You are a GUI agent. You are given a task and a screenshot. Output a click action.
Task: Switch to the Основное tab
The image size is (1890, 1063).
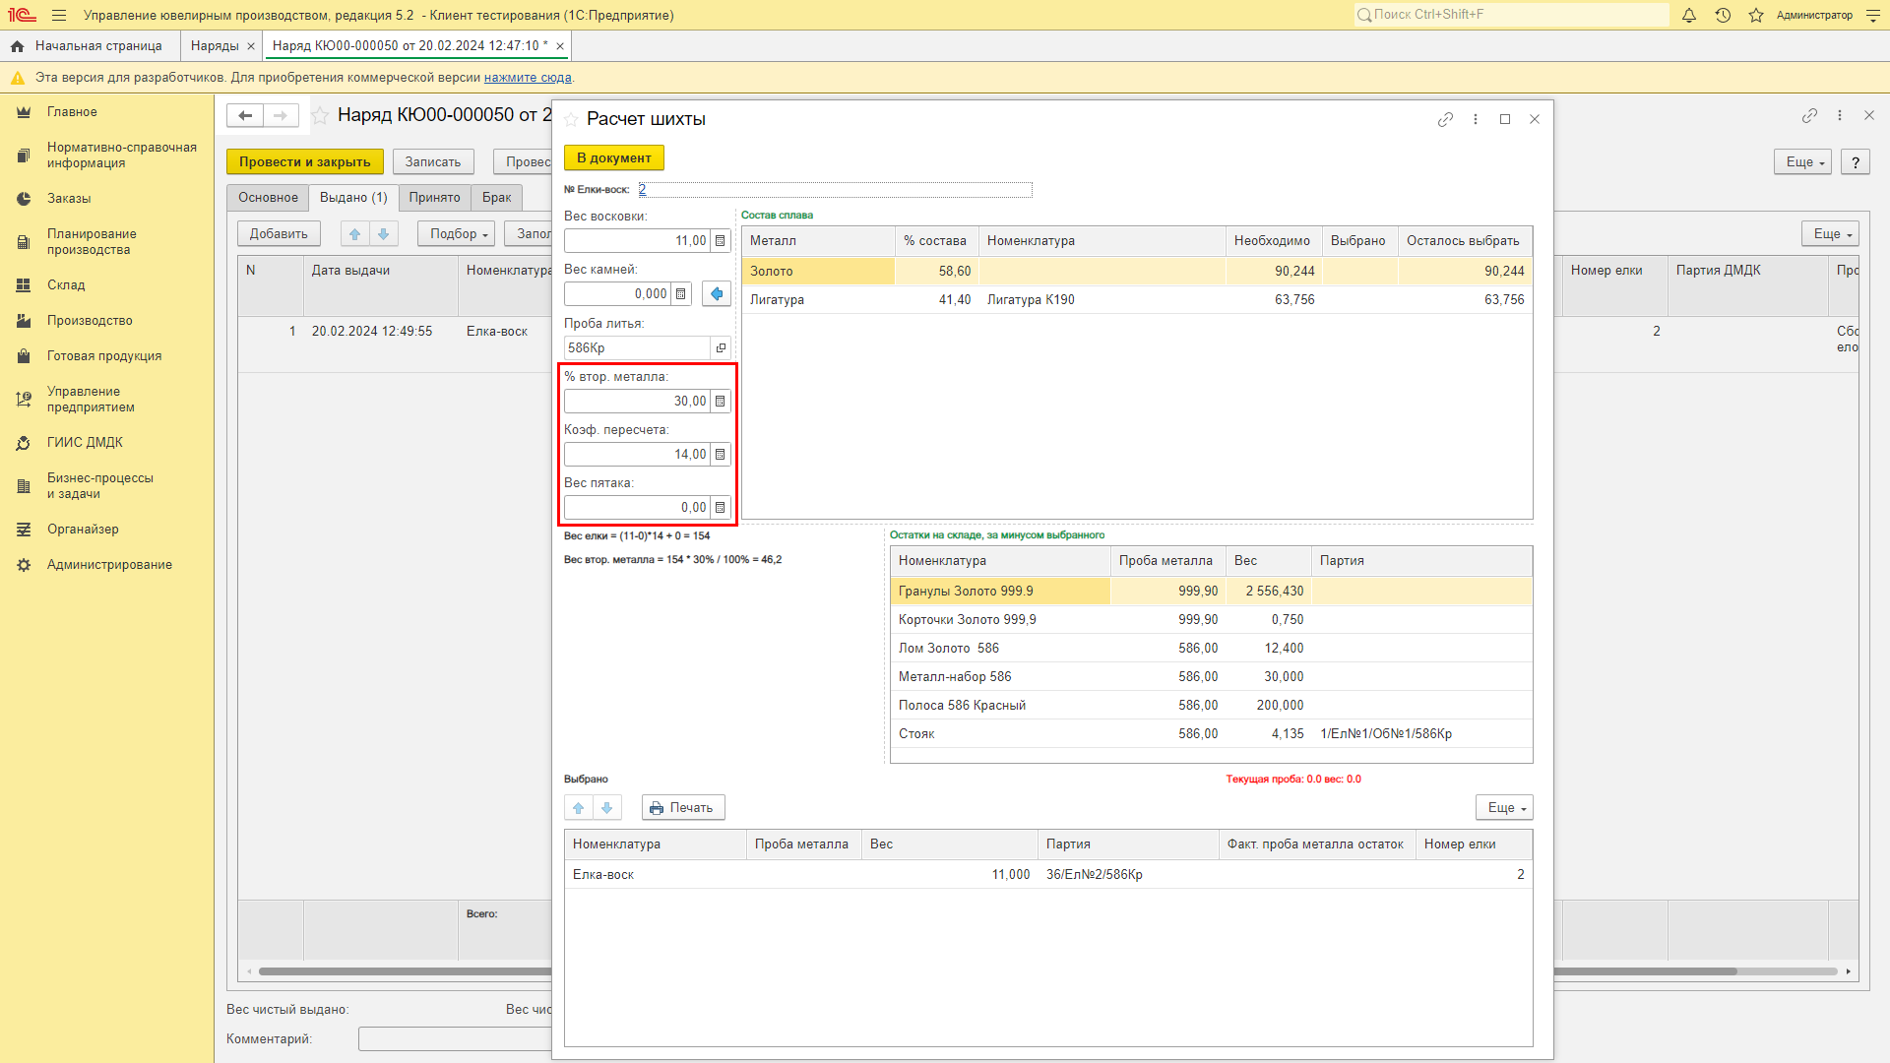point(268,198)
